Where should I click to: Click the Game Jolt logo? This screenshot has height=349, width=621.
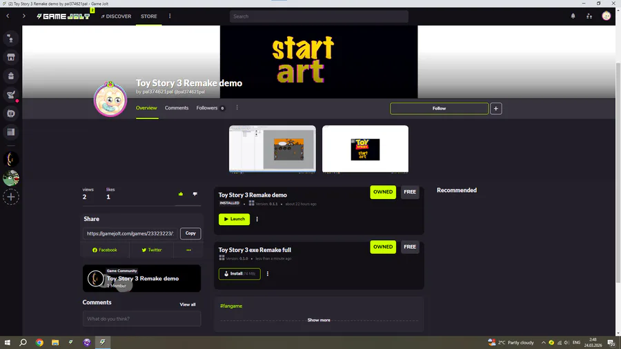[x=63, y=17]
